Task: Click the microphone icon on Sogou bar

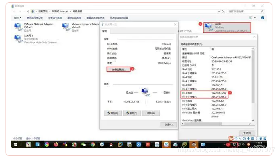Action: click(x=249, y=139)
